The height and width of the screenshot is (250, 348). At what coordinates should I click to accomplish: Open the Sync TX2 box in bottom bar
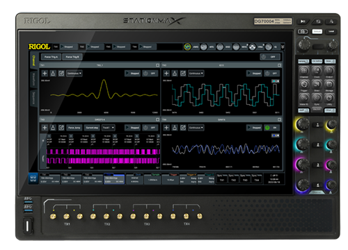point(234,178)
